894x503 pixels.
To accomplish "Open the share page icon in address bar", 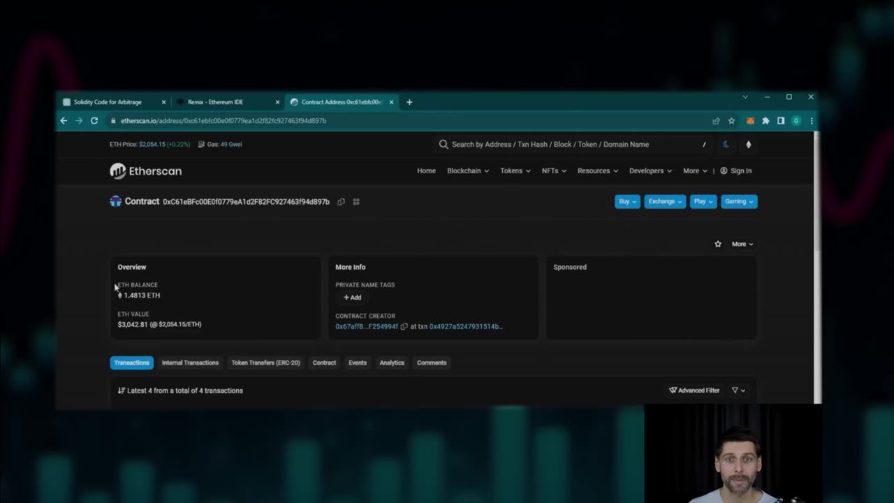I will [716, 121].
